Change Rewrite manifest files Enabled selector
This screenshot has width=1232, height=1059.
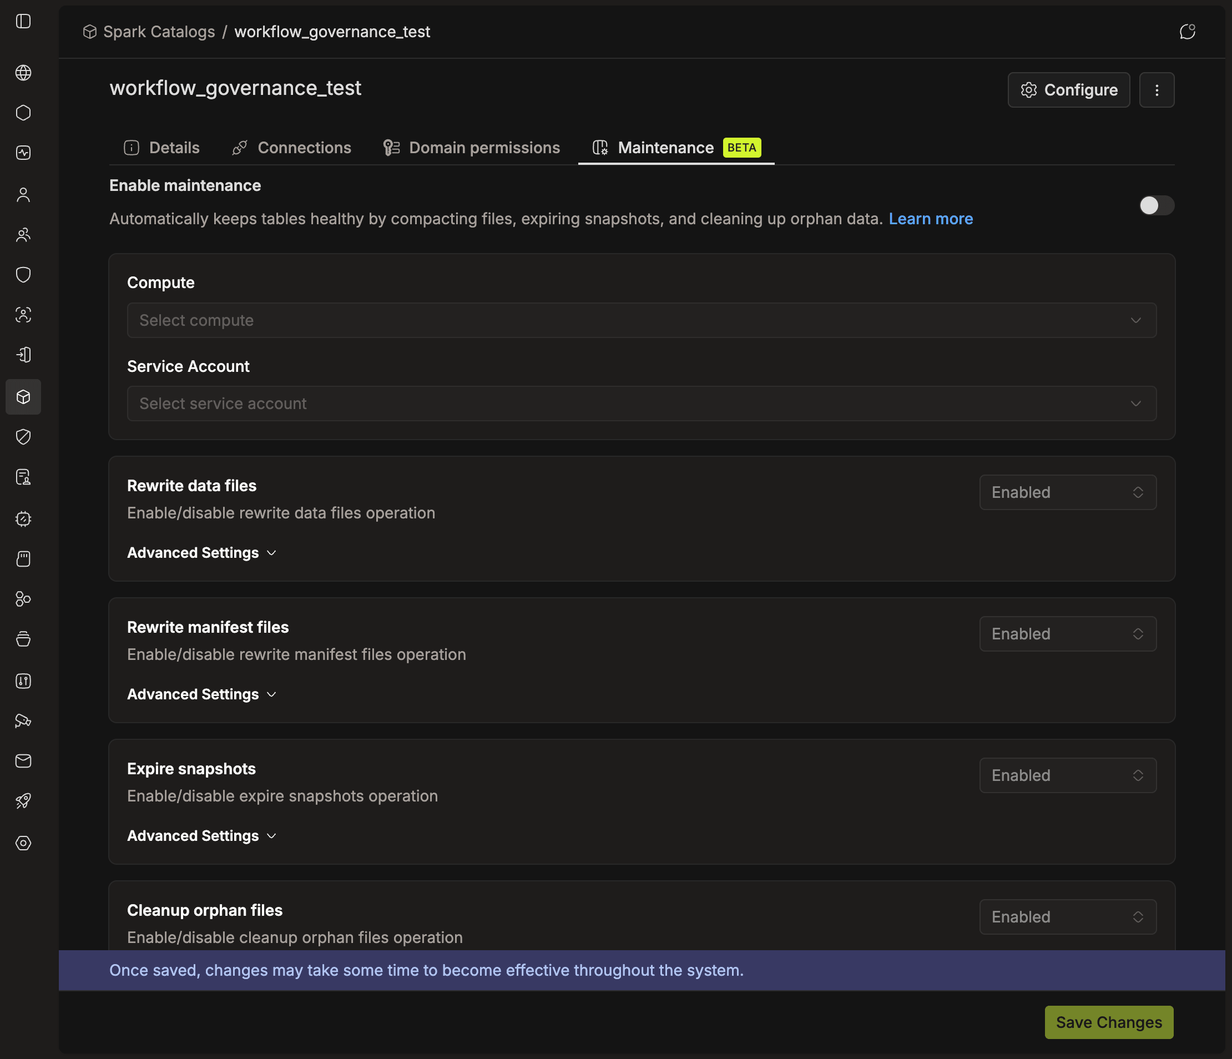tap(1068, 634)
